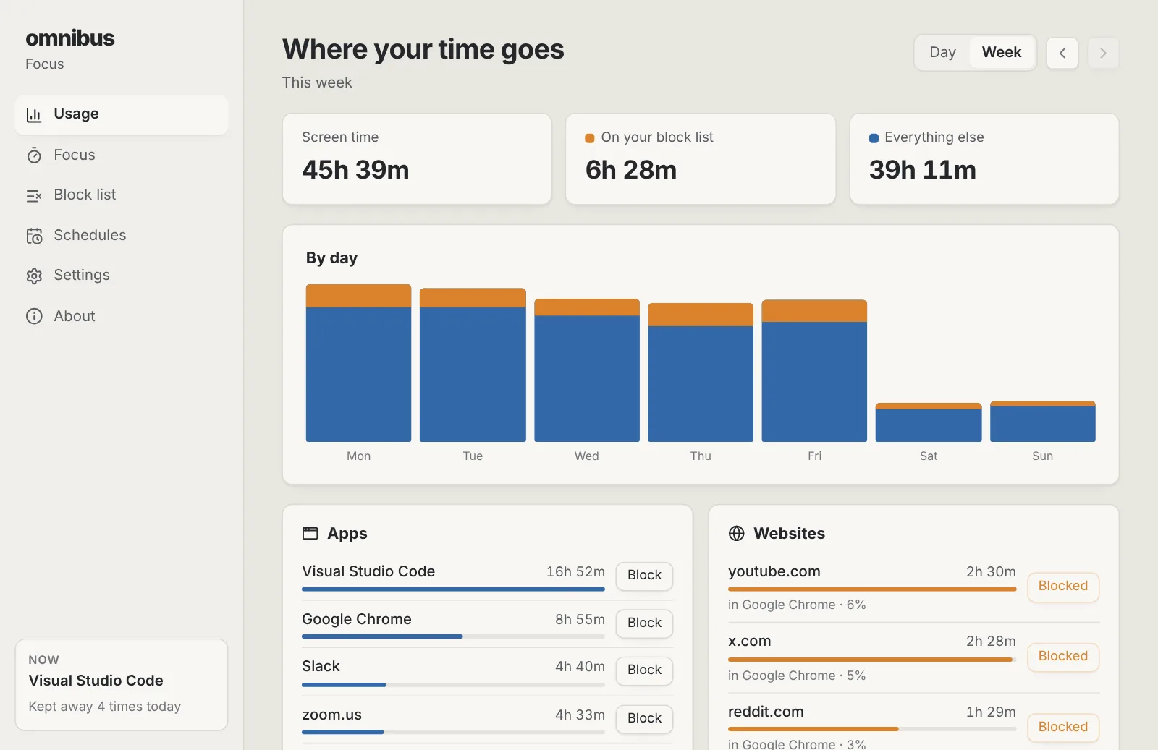Screen dimensions: 1158x750
Task: Click the 'This week' subtitle
Action: tap(317, 82)
